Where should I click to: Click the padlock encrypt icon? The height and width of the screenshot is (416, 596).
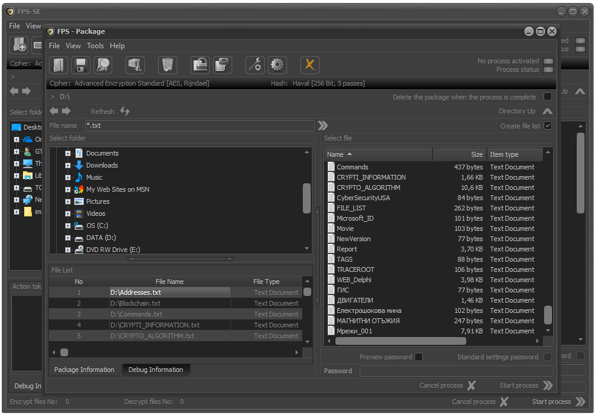pos(200,65)
